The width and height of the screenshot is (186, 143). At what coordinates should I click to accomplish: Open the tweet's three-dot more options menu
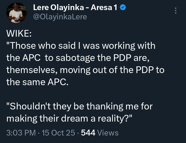[176, 11]
